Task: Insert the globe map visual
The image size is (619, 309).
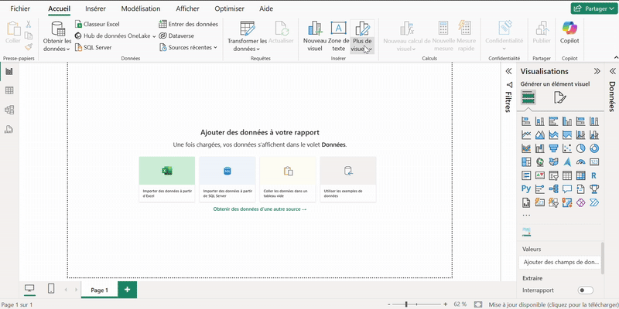Action: pyautogui.click(x=539, y=161)
